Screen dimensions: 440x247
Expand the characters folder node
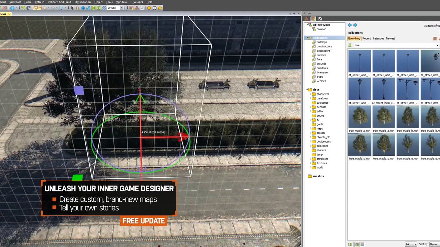(311, 94)
